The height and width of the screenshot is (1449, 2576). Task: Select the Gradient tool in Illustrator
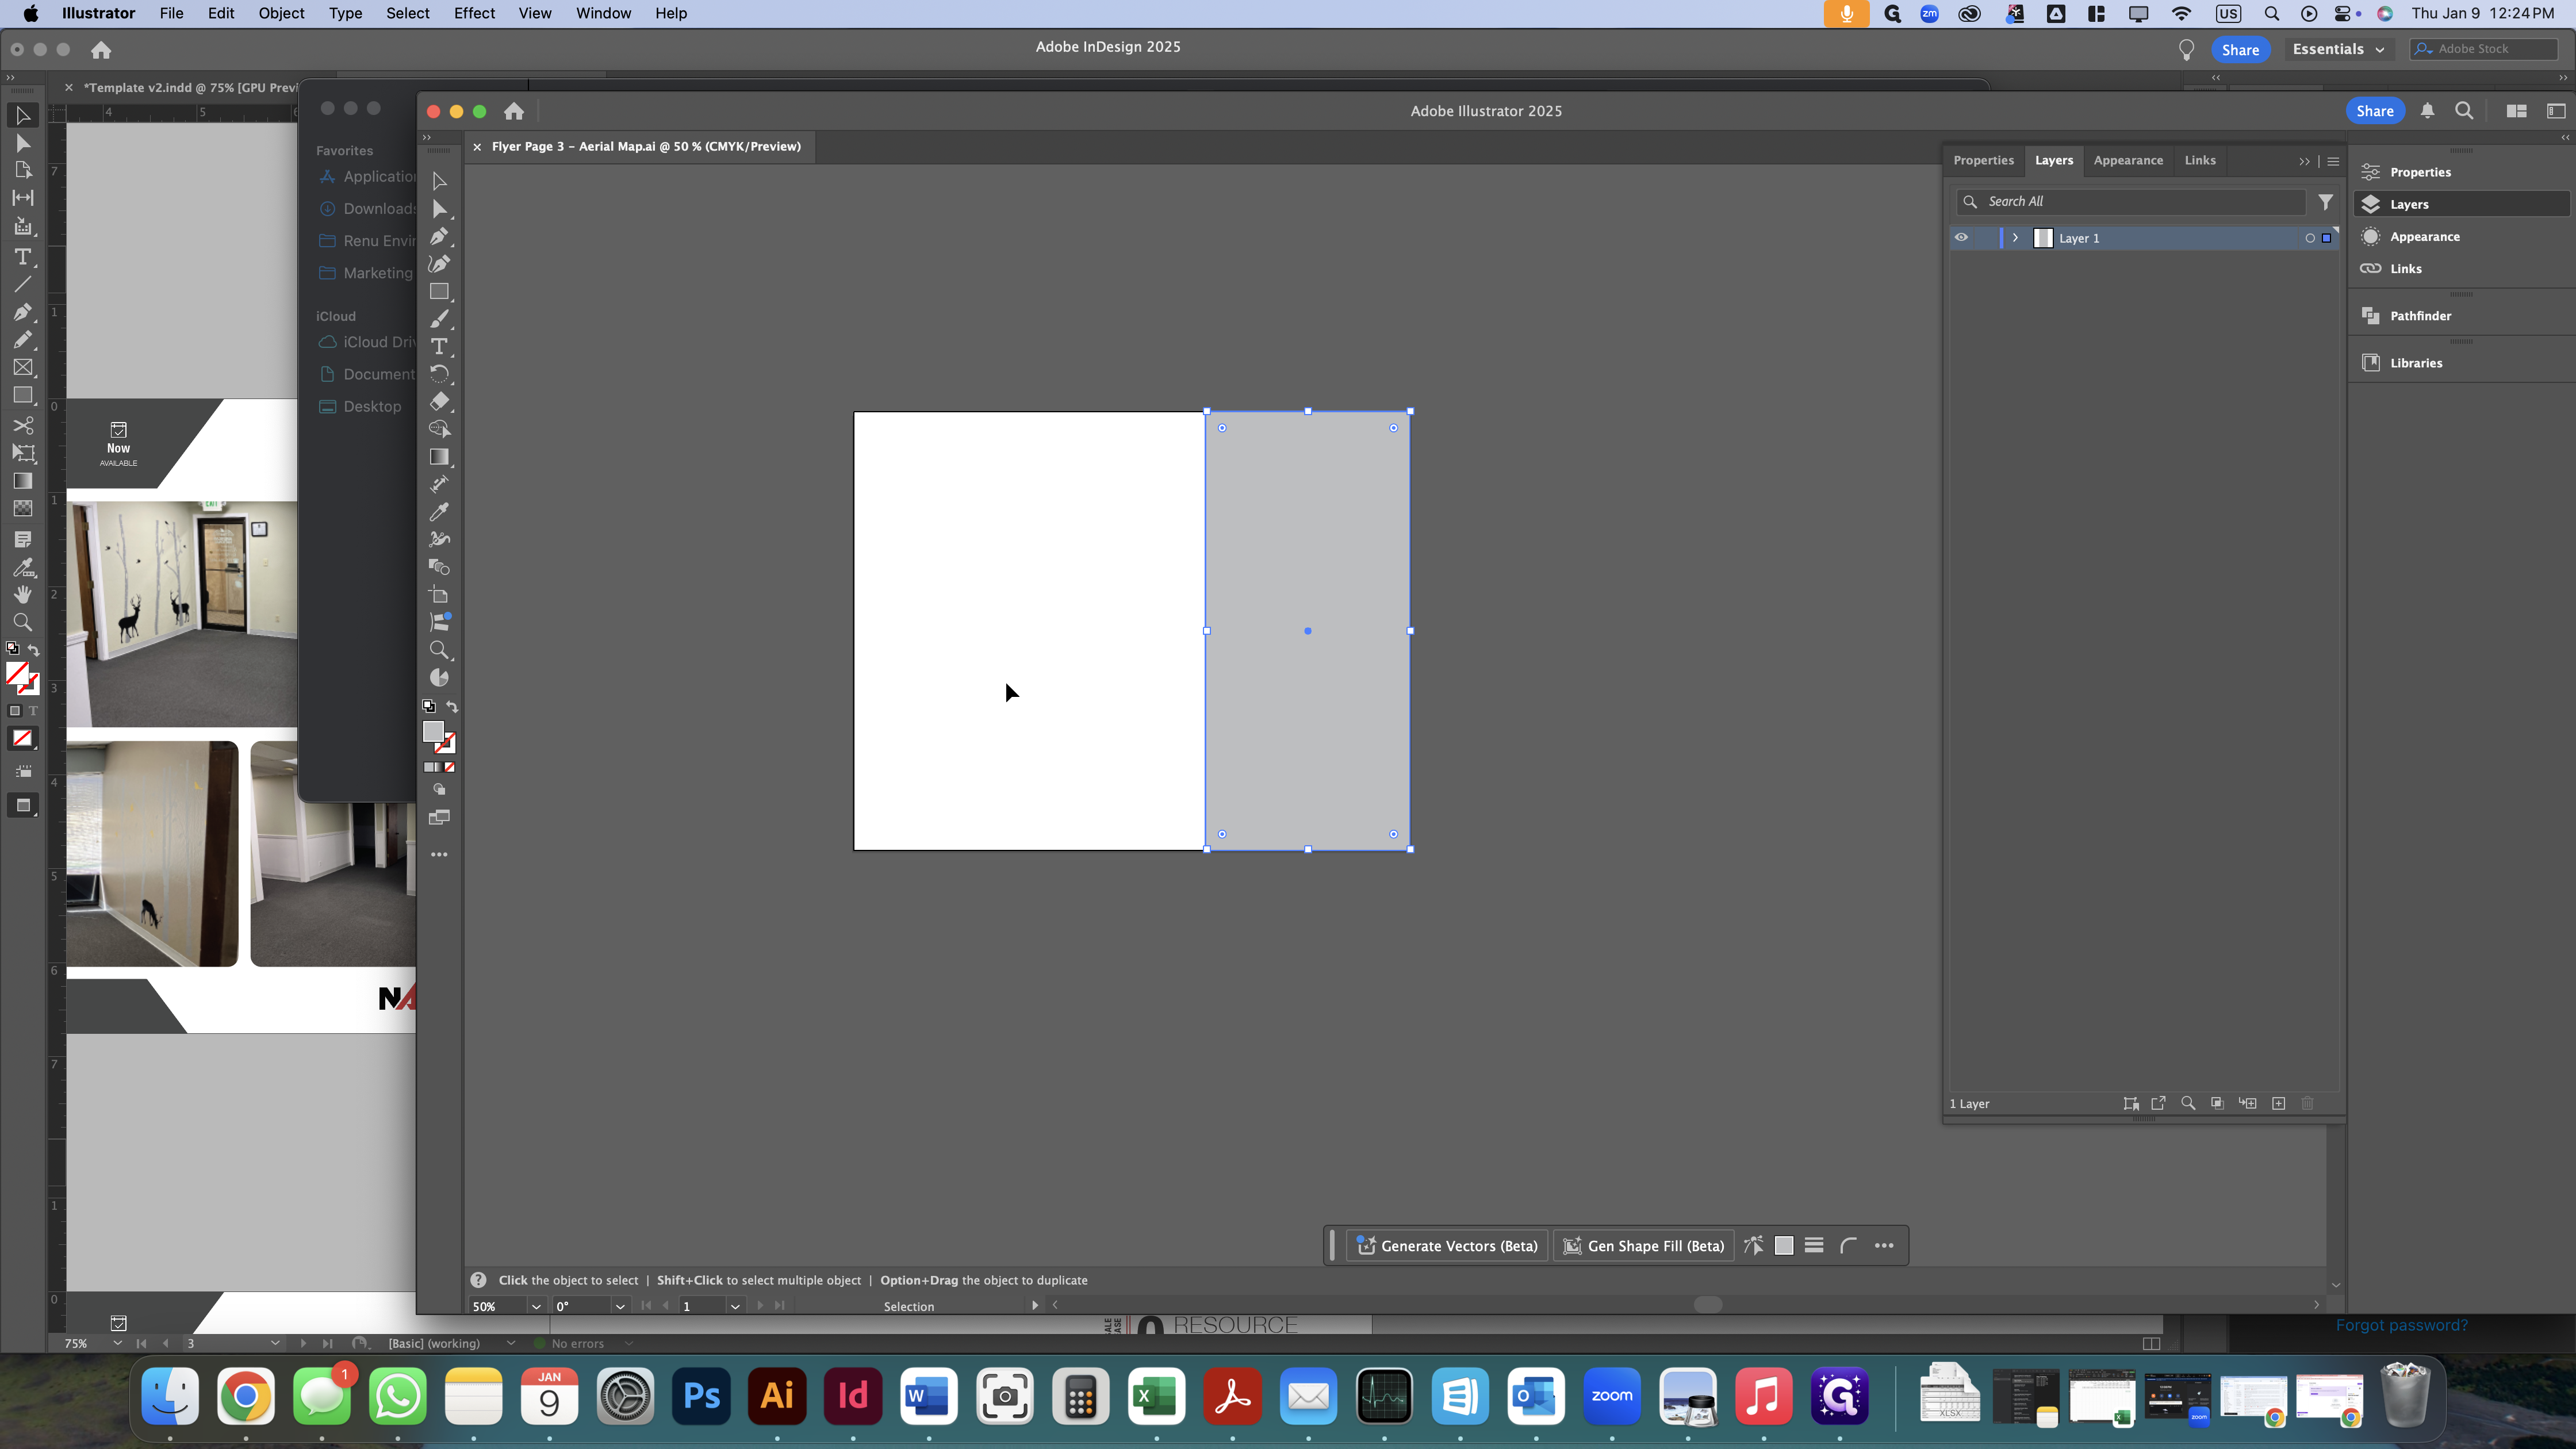click(439, 457)
